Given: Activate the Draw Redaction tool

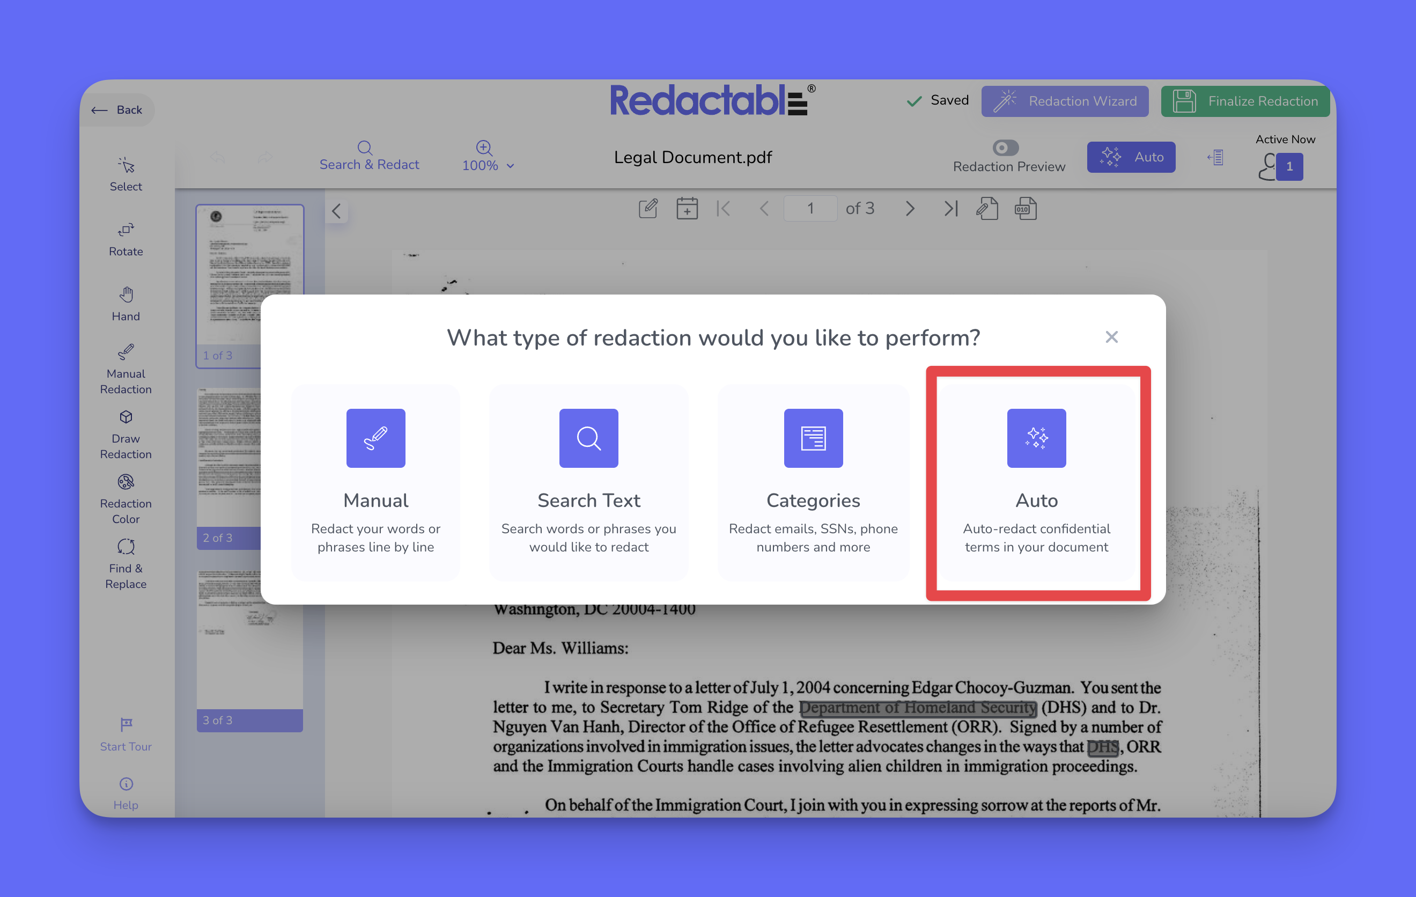Looking at the screenshot, I should [x=126, y=434].
